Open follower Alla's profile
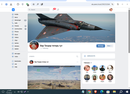The width and height of the screenshot is (130, 94). click(87, 69)
